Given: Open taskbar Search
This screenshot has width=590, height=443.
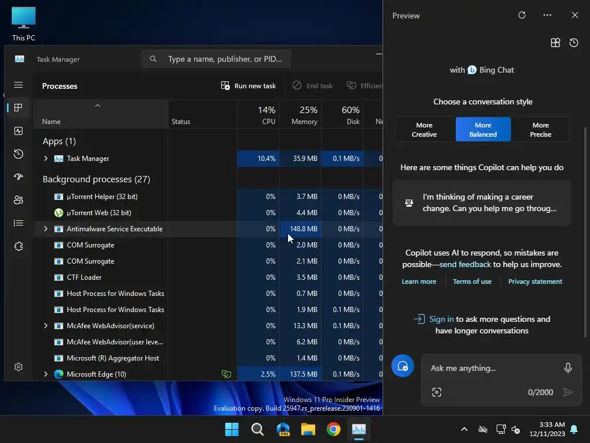Looking at the screenshot, I should [x=258, y=429].
